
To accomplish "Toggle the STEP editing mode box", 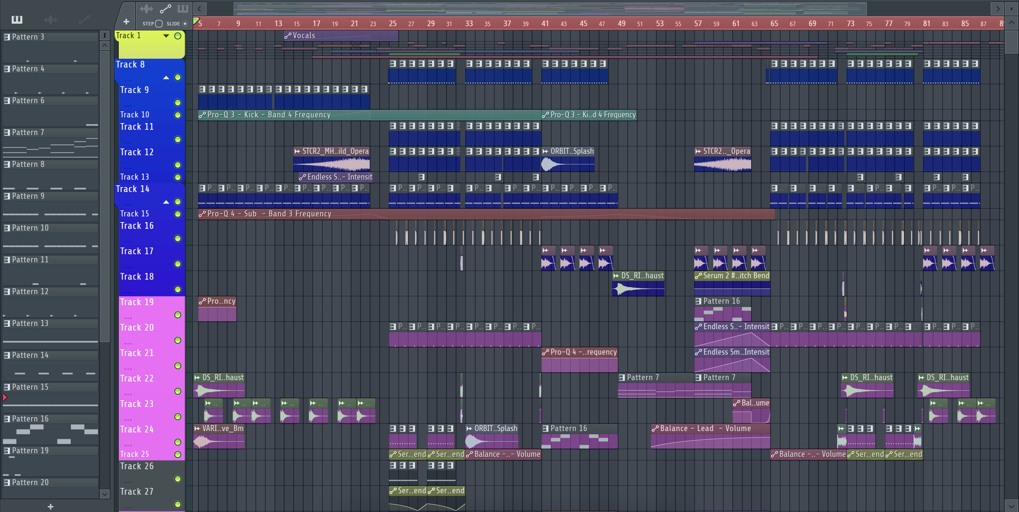I will (159, 24).
